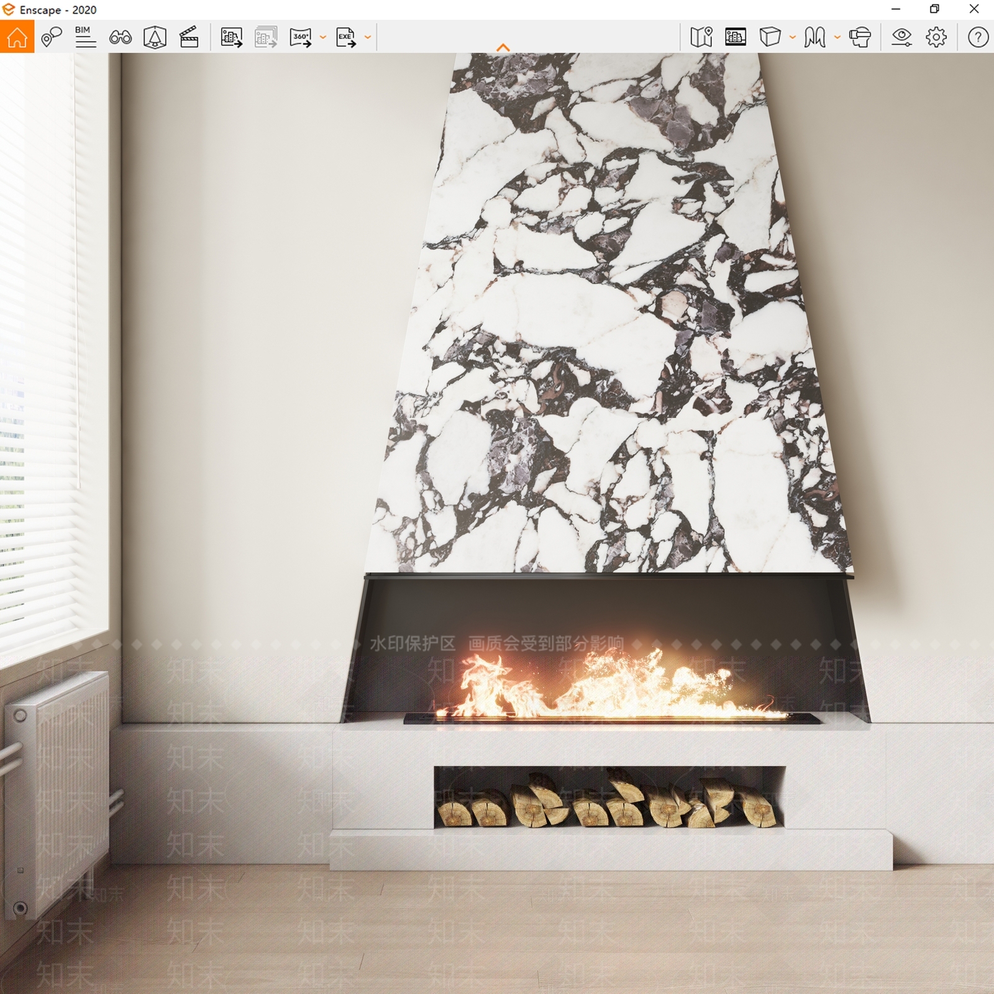Close the Enscape window
Screen dimensions: 994x994
click(x=974, y=9)
